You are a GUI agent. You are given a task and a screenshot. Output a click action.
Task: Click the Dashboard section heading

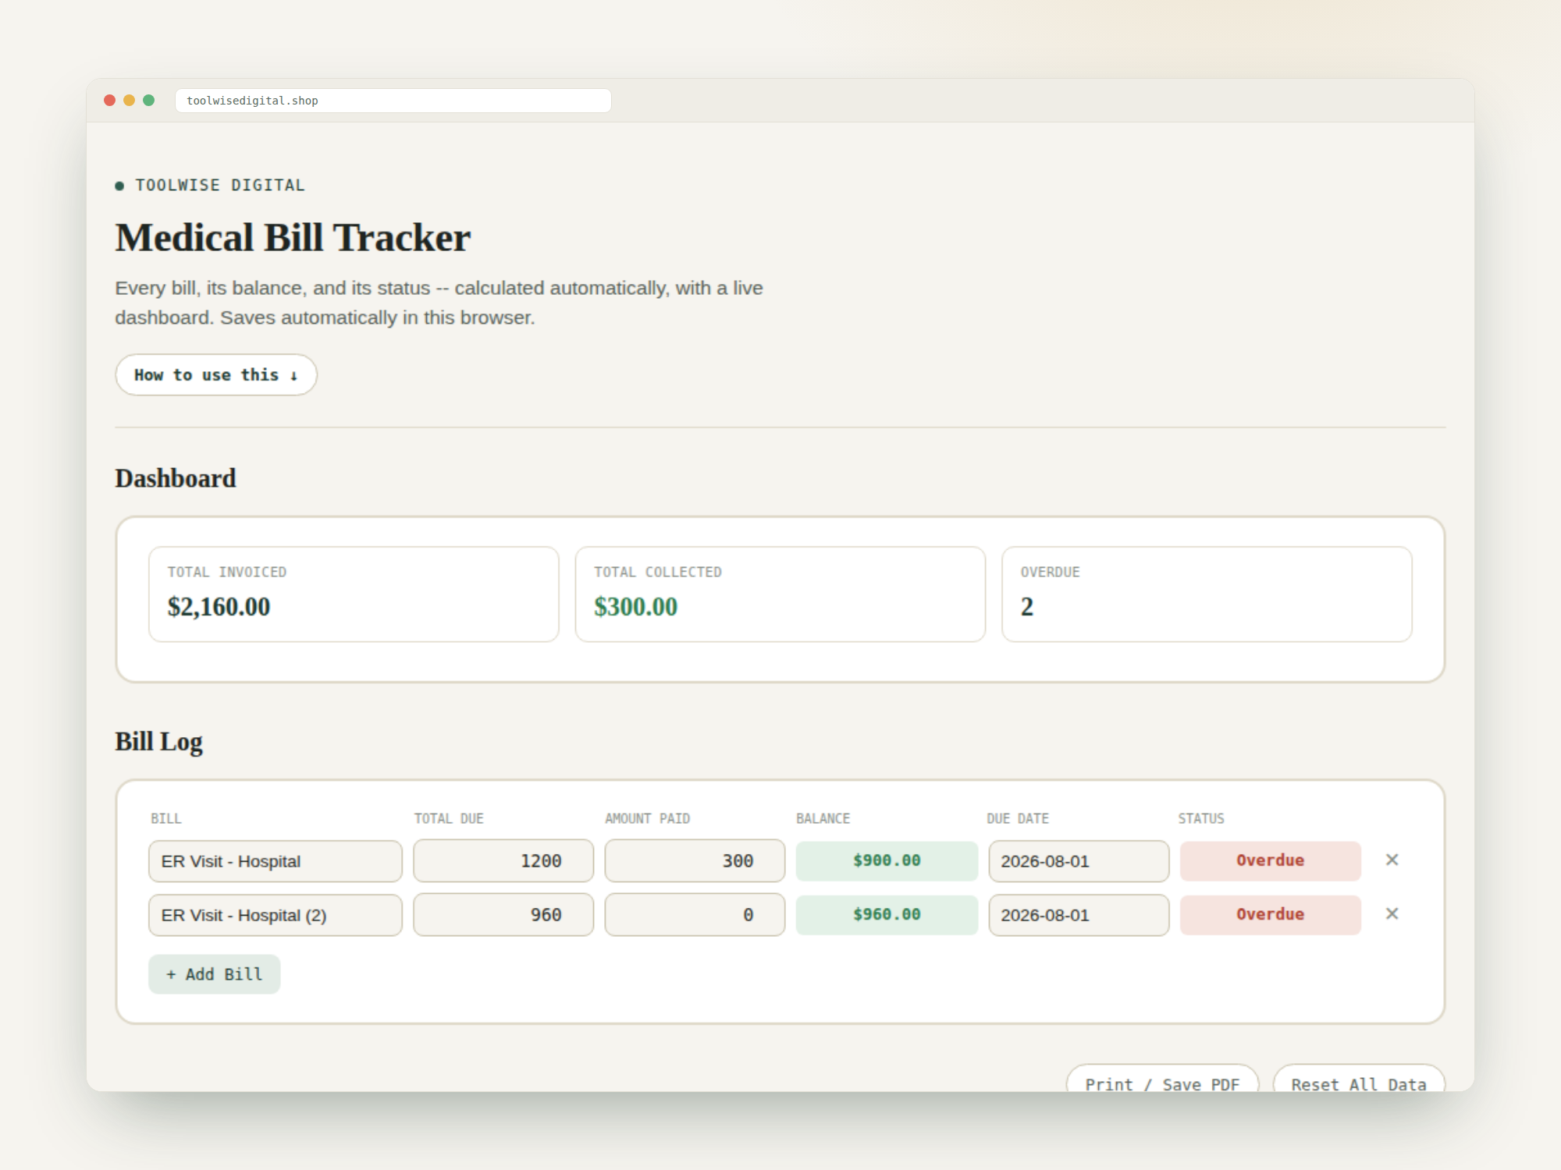tap(176, 478)
